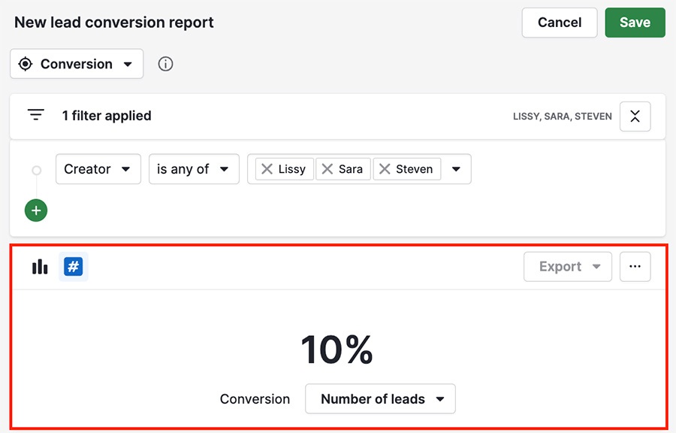Switch to the bar chart view
Screen dimensions: 676x433
tap(39, 266)
